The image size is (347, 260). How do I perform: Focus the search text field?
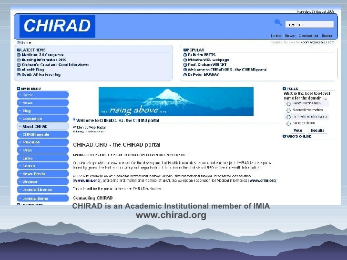pos(309,24)
